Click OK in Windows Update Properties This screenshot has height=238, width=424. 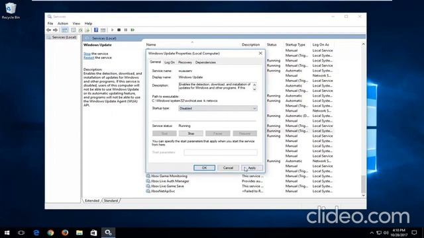pyautogui.click(x=205, y=168)
